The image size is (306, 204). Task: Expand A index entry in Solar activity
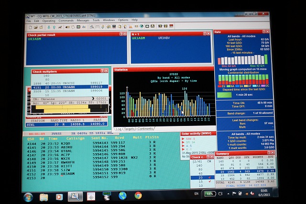tap(183, 146)
